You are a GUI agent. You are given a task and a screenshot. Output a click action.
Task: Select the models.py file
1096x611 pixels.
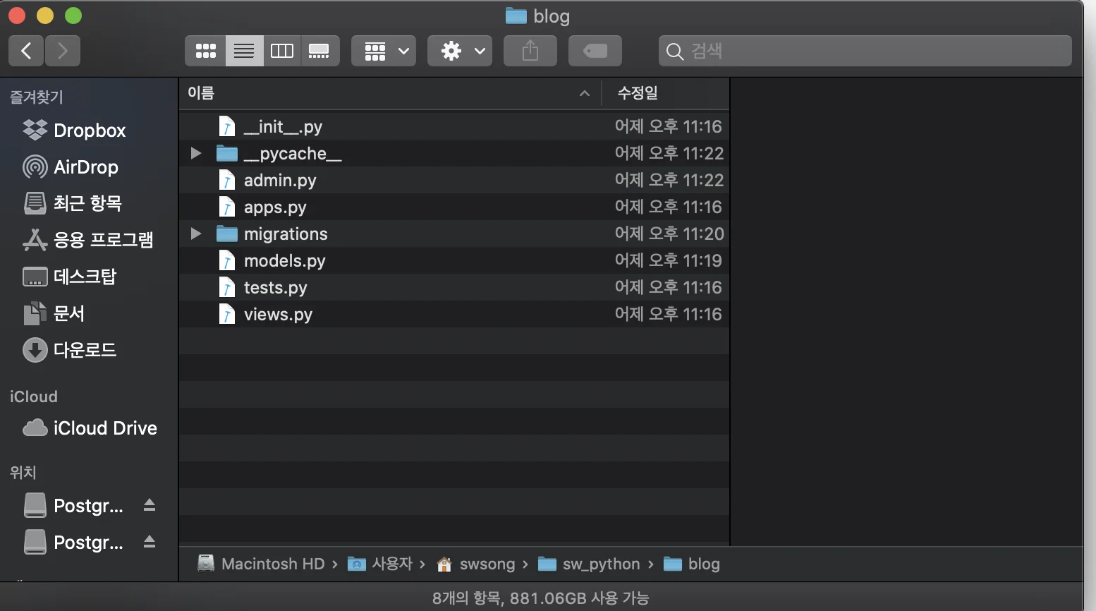coord(284,261)
